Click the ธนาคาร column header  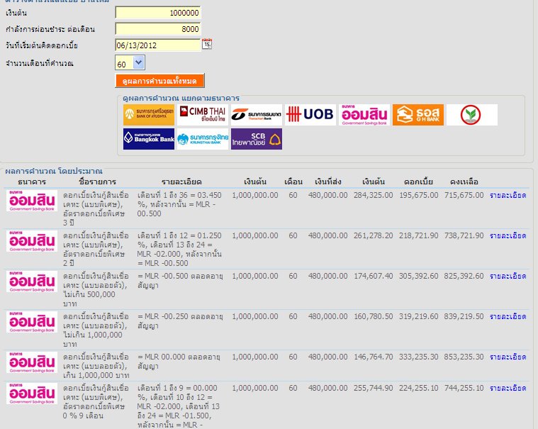click(32, 182)
